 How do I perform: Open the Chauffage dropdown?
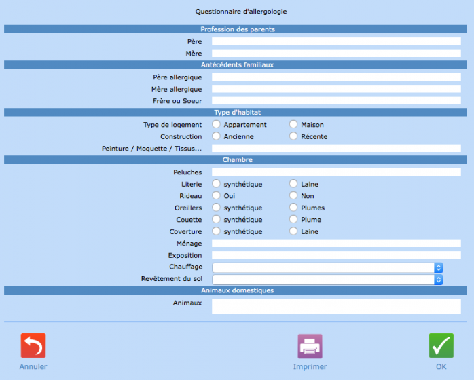pos(328,268)
